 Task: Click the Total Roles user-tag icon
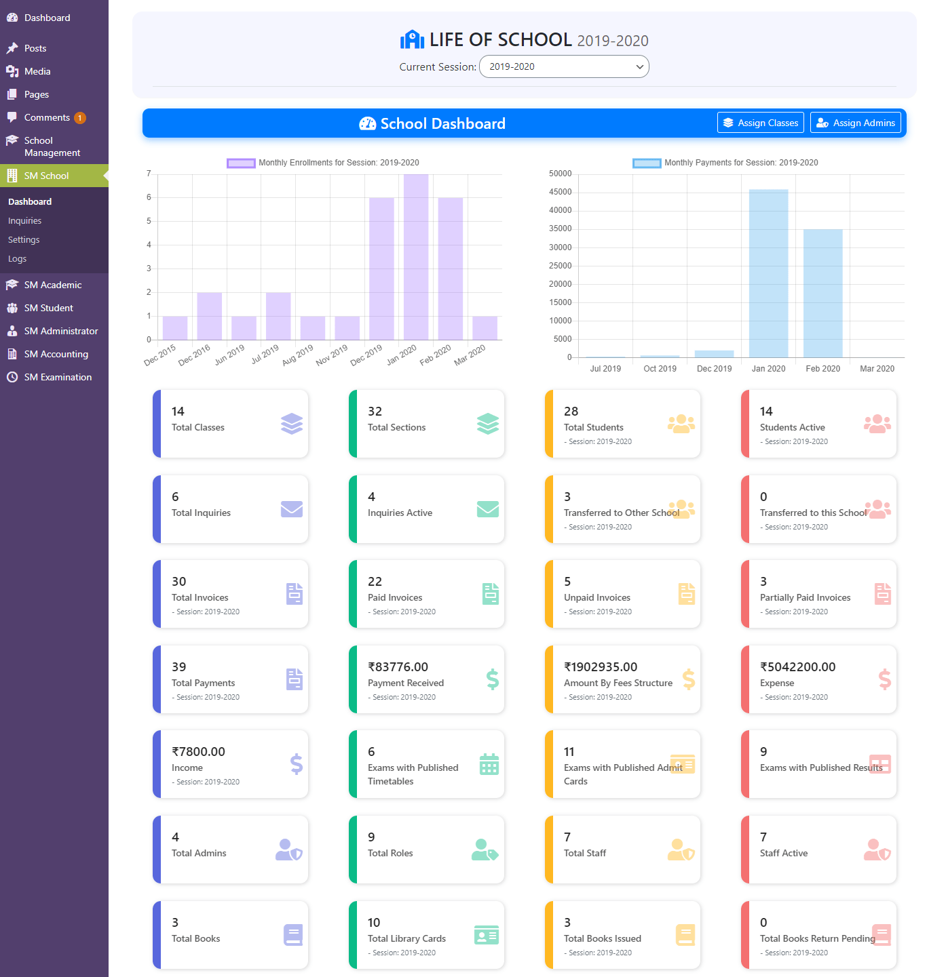coord(485,850)
